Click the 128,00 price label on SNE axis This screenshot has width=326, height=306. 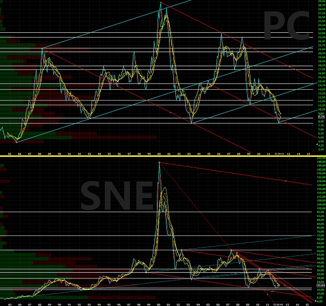click(321, 181)
